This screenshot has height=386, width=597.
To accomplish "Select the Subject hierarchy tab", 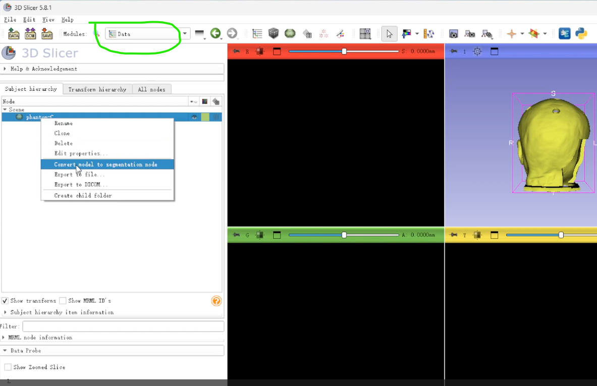I will pos(31,89).
